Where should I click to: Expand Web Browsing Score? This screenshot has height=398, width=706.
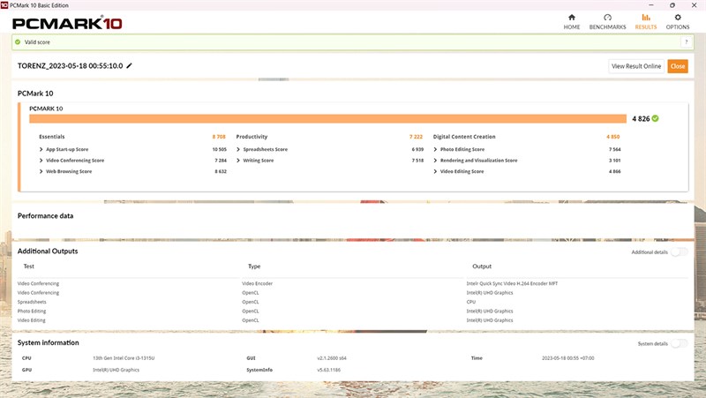[x=41, y=171]
